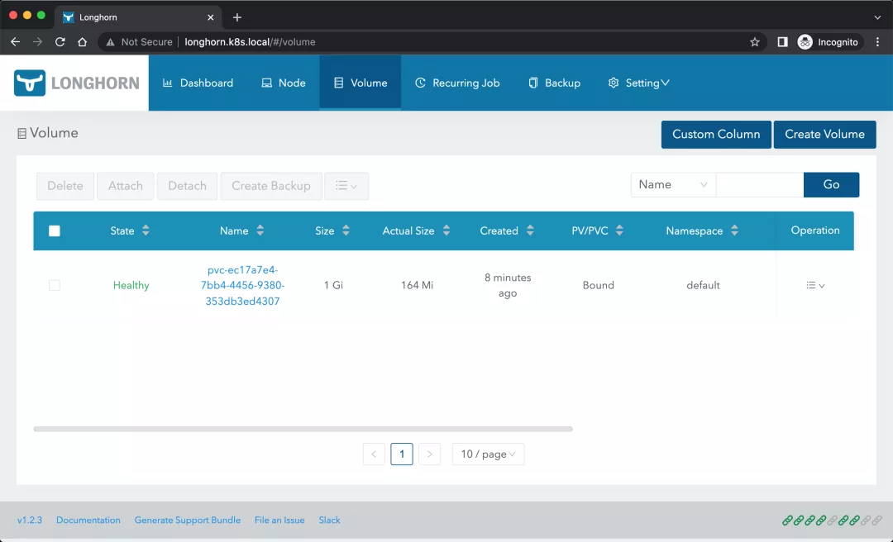Viewport: 893px width, 542px height.
Task: Open the pvc-ec17a7e4 volume link
Action: [x=242, y=285]
